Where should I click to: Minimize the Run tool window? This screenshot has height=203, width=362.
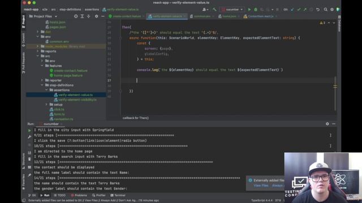pos(334,124)
